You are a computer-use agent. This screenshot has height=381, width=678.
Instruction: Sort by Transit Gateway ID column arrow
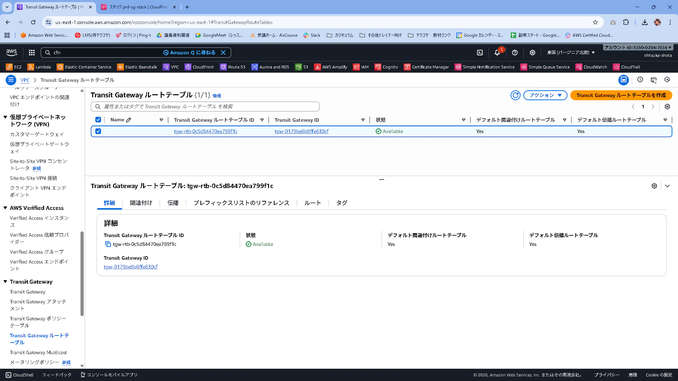pos(363,120)
